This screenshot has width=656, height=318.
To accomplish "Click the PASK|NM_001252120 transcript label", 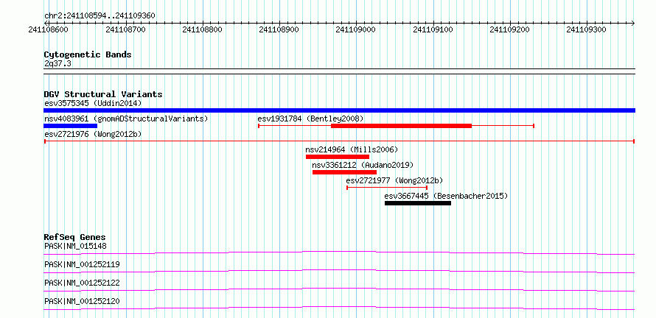I will click(x=82, y=301).
